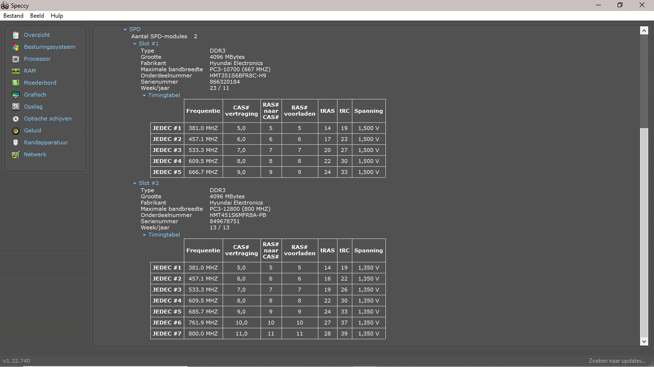
Task: Open the Hulp menu
Action: 57,16
